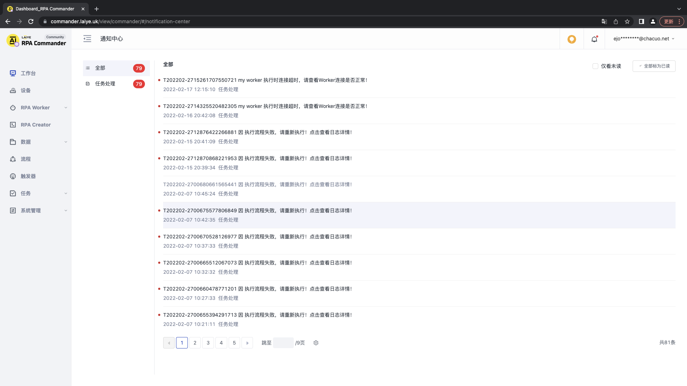Click the 通知中心 page title
The height and width of the screenshot is (386, 687).
tap(112, 39)
